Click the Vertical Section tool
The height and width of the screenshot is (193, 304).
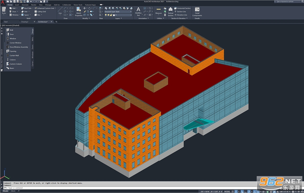pos(171,11)
